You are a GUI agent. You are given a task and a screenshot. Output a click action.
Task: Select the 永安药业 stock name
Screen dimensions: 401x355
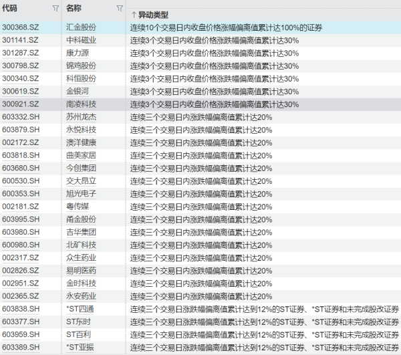click(81, 296)
